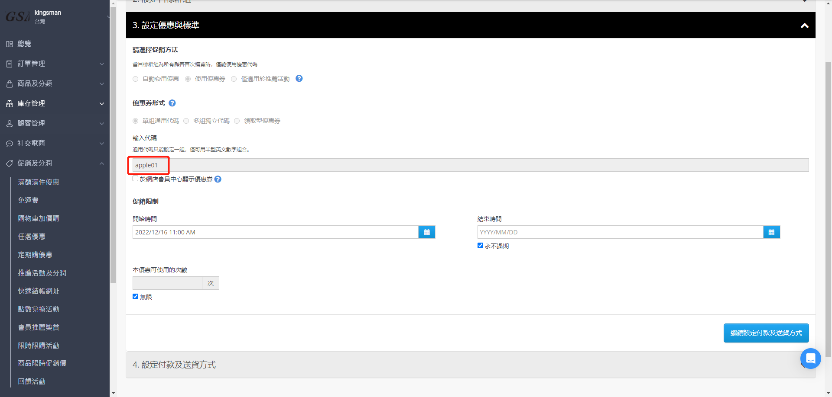
Task: Click 繼續設定付款及送貨方式 button
Action: (766, 333)
